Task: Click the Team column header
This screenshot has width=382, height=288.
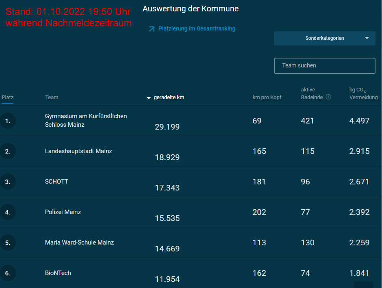Action: pos(52,97)
